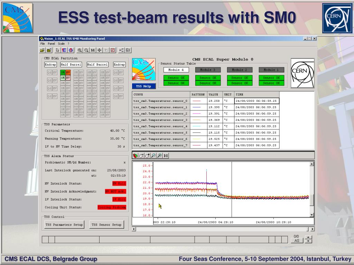Toggle the highlighted orange HV cell

(x=68, y=72)
